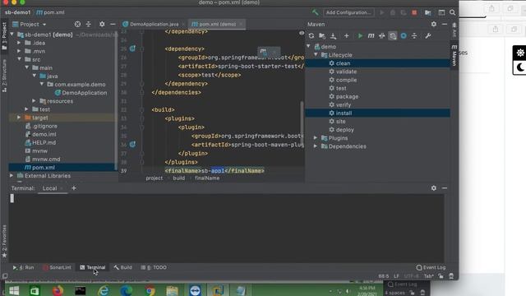Select the validate lifecycle goal
This screenshot has height=296, width=526.
pos(346,72)
